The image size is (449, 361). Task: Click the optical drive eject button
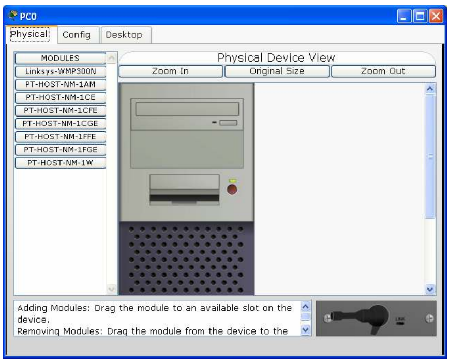(229, 123)
